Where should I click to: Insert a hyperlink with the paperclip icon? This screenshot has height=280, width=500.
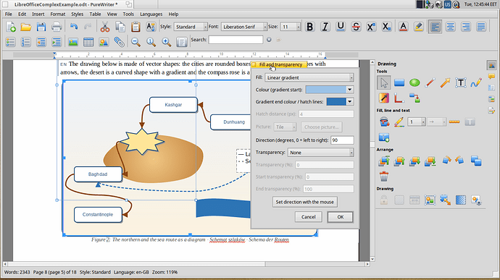coord(119,42)
